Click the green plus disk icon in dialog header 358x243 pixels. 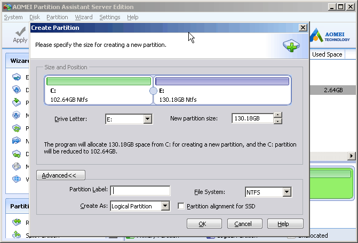[x=291, y=45]
